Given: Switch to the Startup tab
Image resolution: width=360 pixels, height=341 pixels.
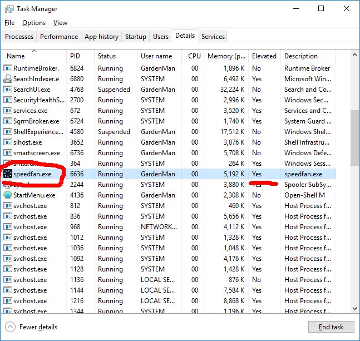Looking at the screenshot, I should click(x=135, y=37).
